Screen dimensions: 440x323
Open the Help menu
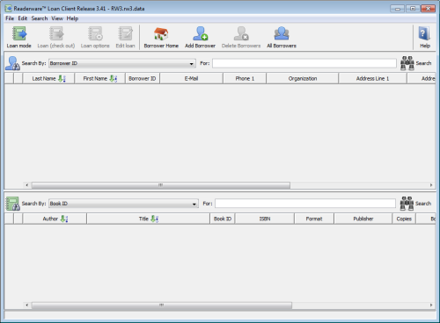tap(72, 18)
